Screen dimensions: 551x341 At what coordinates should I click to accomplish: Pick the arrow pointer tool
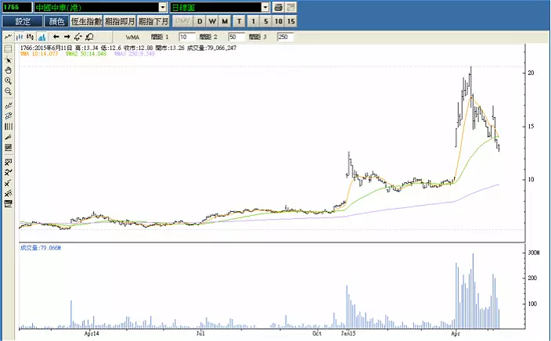tap(8, 59)
